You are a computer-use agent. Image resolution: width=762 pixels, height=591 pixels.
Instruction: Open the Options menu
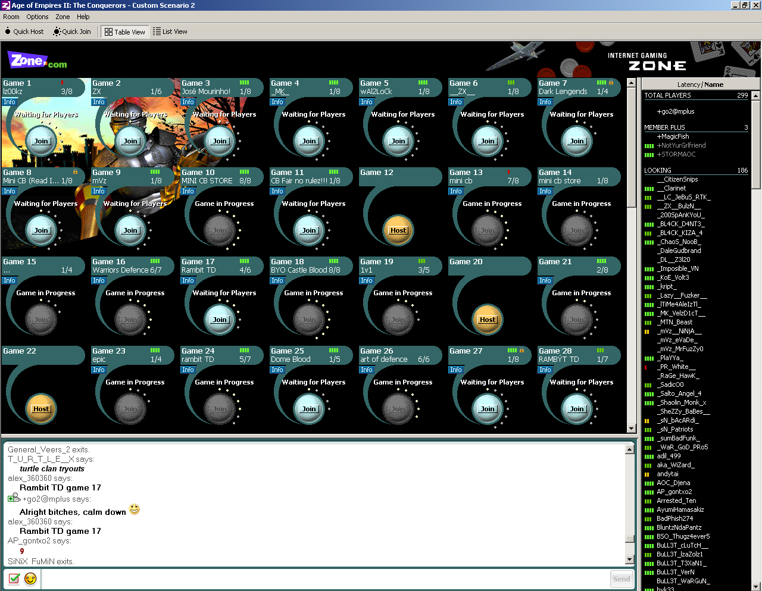point(38,17)
